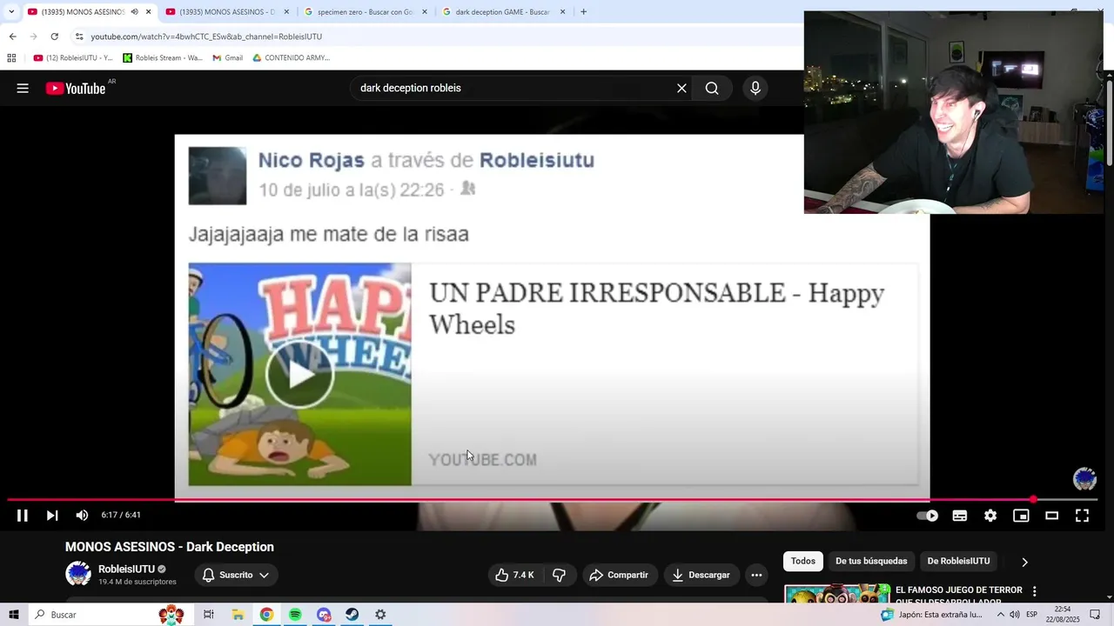Open the 'Robleis Stream' Kick bookmark
This screenshot has height=626, width=1114.
click(163, 58)
